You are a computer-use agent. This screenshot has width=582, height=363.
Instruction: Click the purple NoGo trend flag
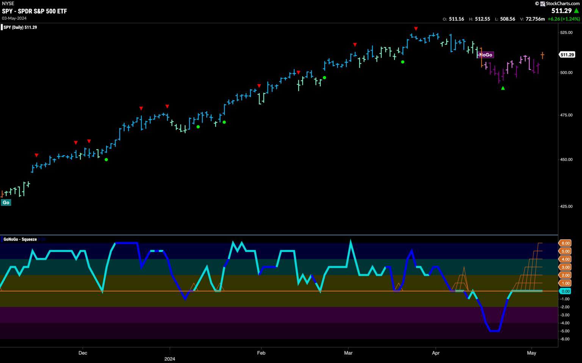click(485, 55)
